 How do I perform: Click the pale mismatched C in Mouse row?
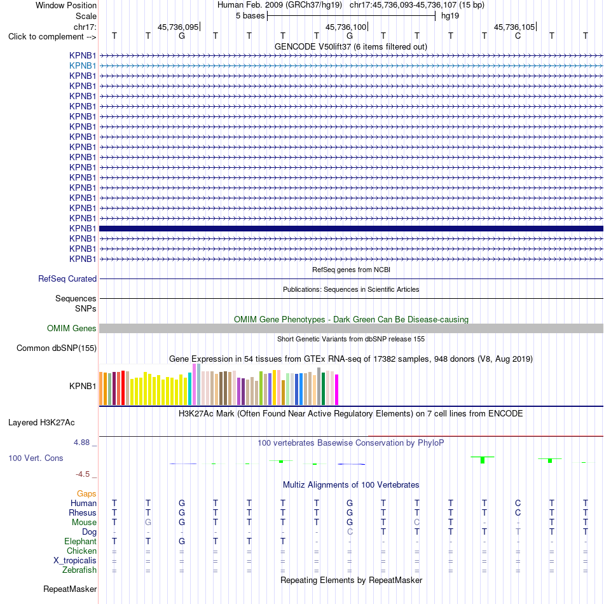pyautogui.click(x=417, y=523)
